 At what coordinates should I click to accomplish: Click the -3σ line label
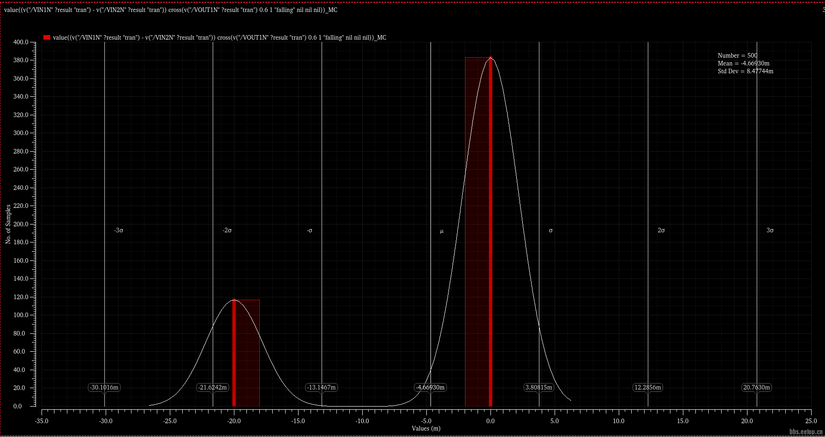119,230
